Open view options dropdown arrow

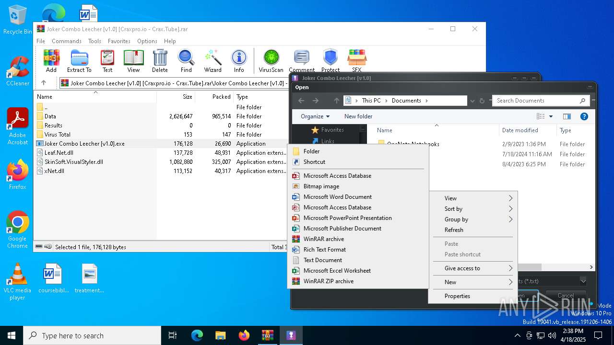tap(551, 116)
